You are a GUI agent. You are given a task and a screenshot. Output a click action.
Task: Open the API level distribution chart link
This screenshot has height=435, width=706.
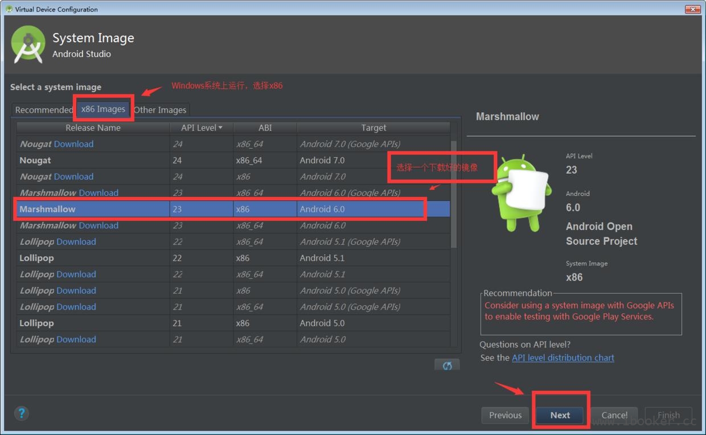563,358
